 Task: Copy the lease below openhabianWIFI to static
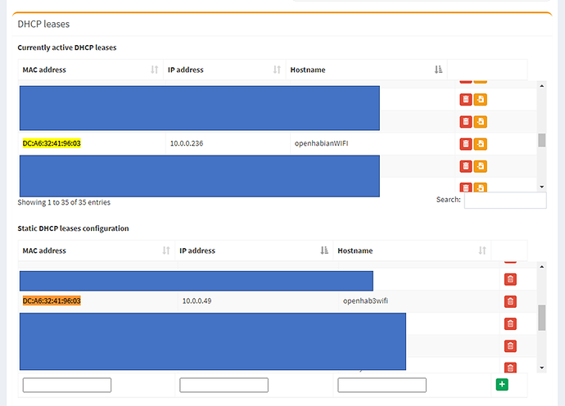point(480,166)
